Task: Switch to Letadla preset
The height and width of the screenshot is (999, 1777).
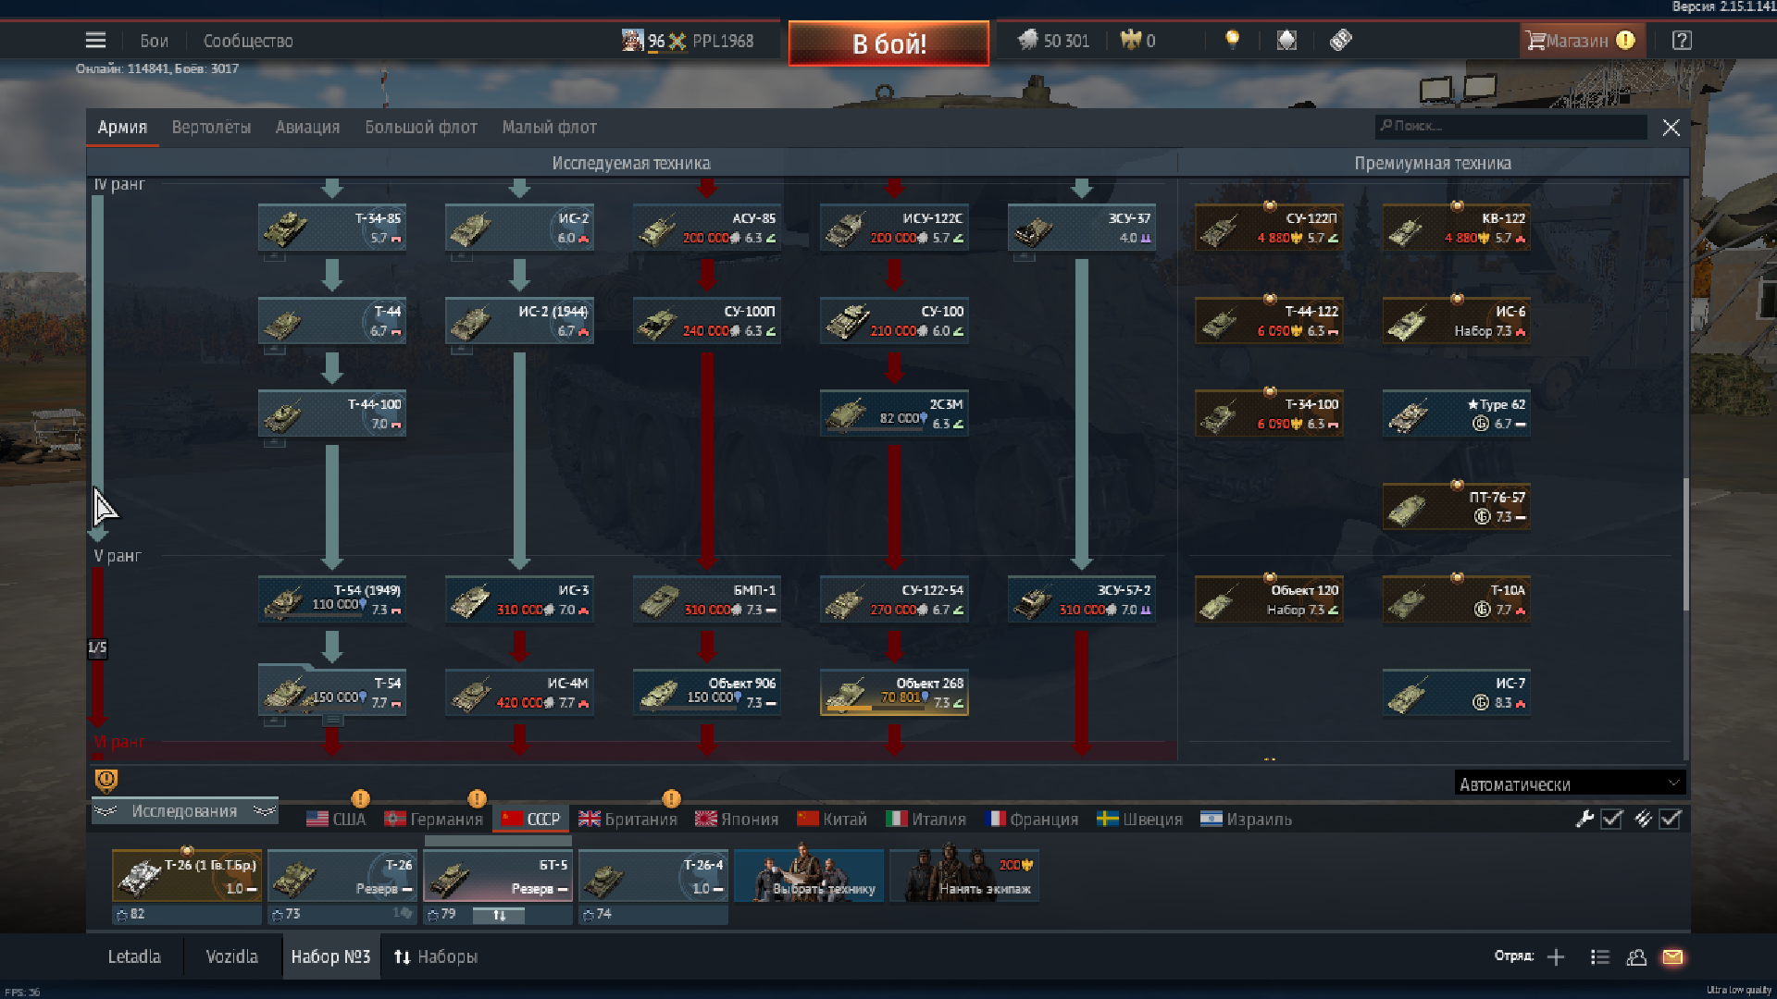Action: point(134,956)
